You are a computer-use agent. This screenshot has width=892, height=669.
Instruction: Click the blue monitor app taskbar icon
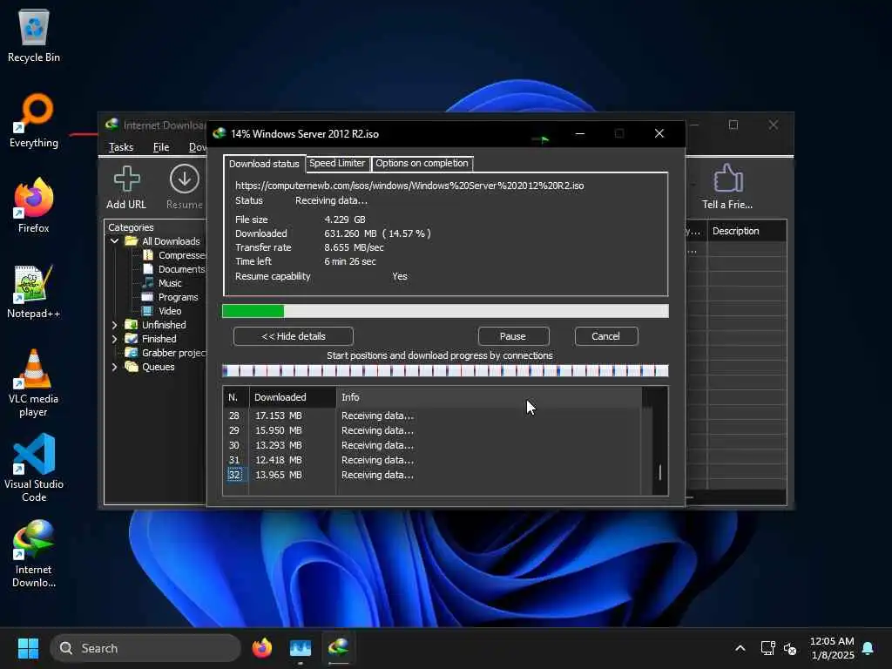click(x=301, y=648)
